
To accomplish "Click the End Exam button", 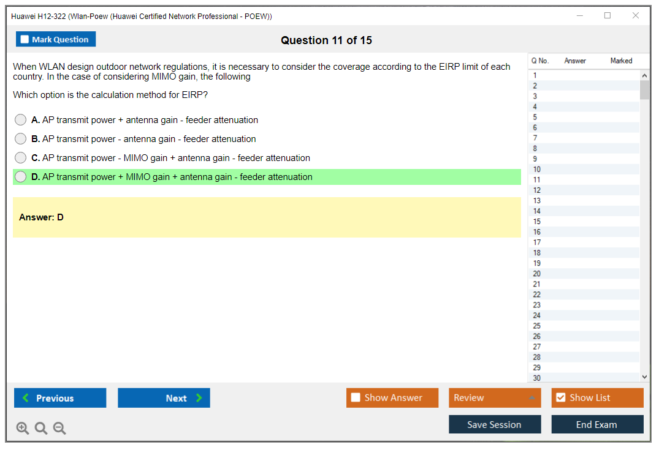I will pos(597,424).
